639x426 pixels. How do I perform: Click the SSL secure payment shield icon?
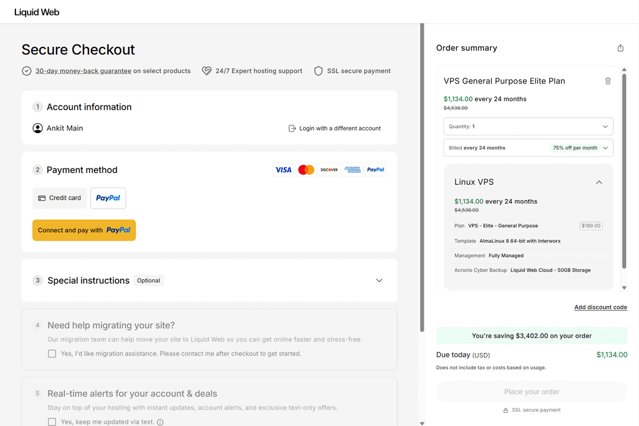coord(318,71)
